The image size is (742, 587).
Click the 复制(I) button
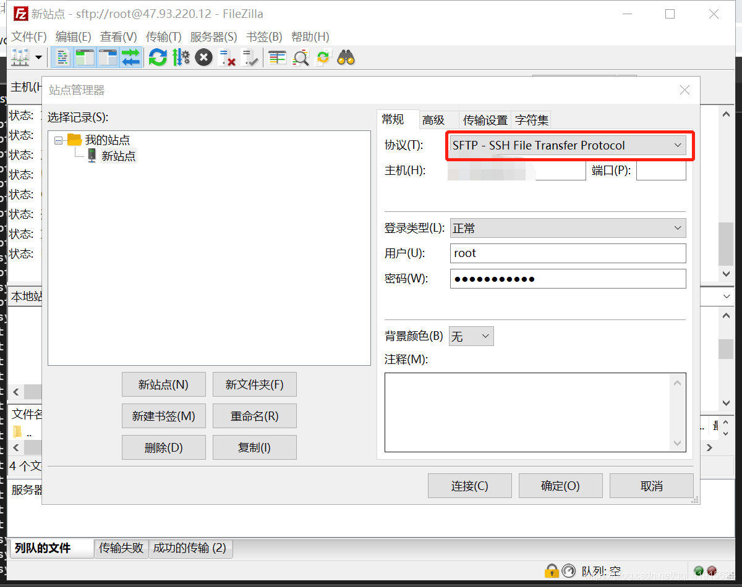[255, 447]
